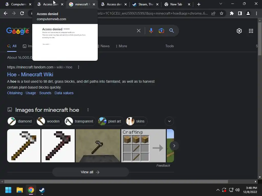Toggle the Chrome side panel

point(240,13)
